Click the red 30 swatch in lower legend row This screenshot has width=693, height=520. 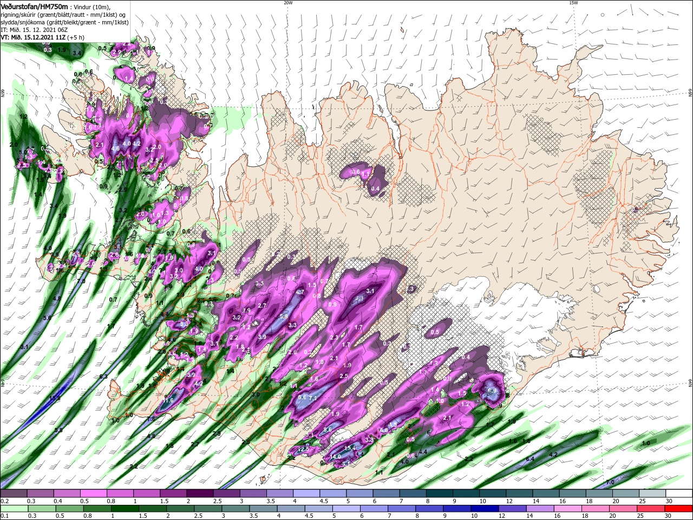point(679,509)
